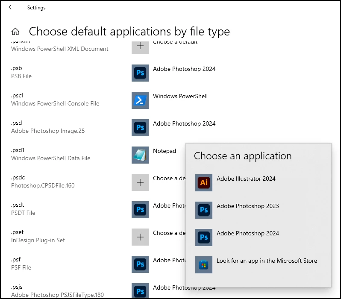Click the PSF File description
341x299 pixels.
[21, 268]
